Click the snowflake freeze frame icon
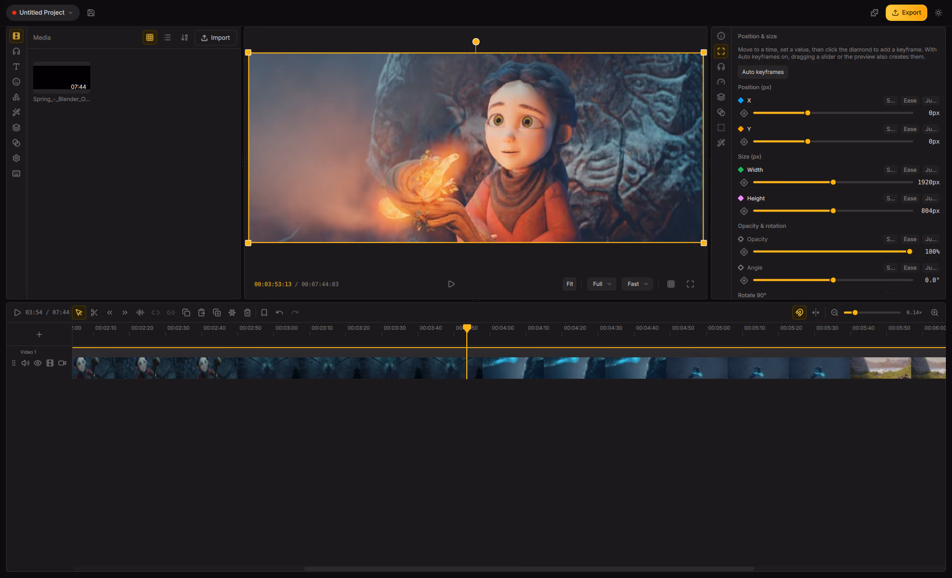 coord(232,312)
